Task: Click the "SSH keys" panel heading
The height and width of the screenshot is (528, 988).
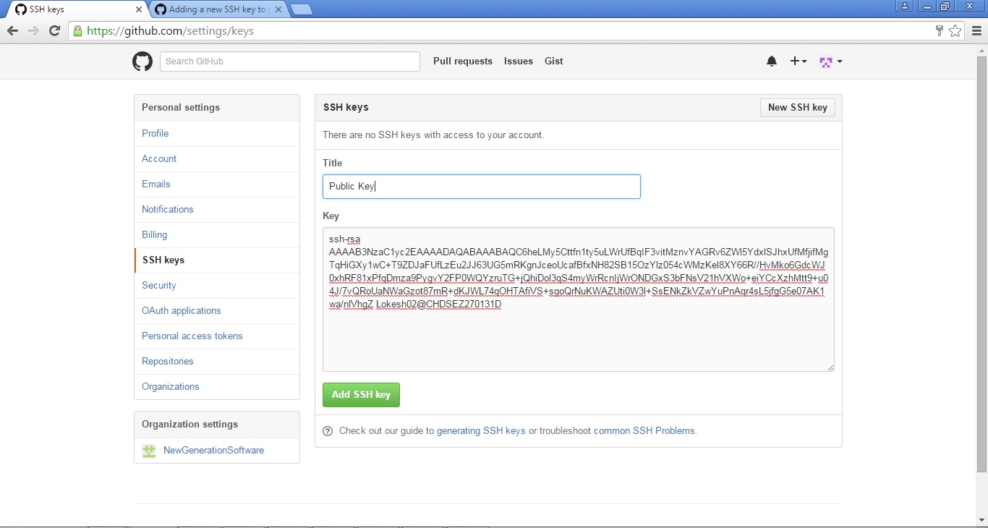Action: (x=346, y=108)
